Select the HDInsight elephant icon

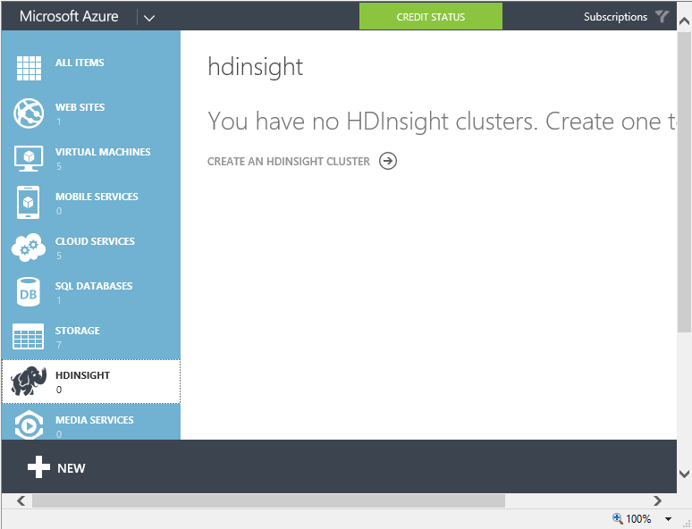29,382
